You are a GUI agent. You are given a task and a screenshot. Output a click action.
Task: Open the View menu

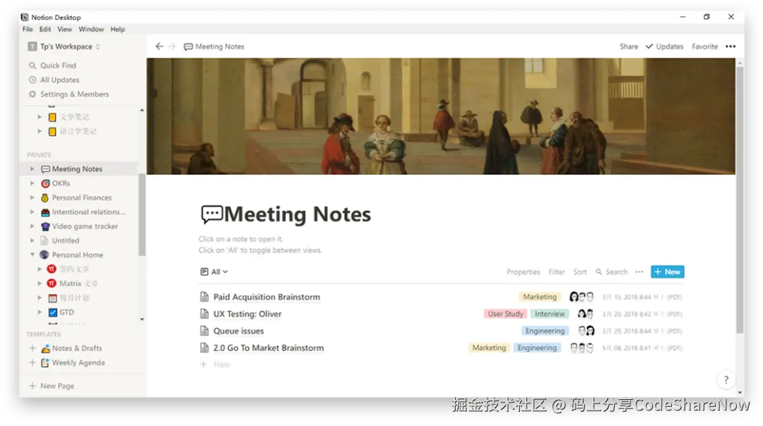[x=64, y=29]
